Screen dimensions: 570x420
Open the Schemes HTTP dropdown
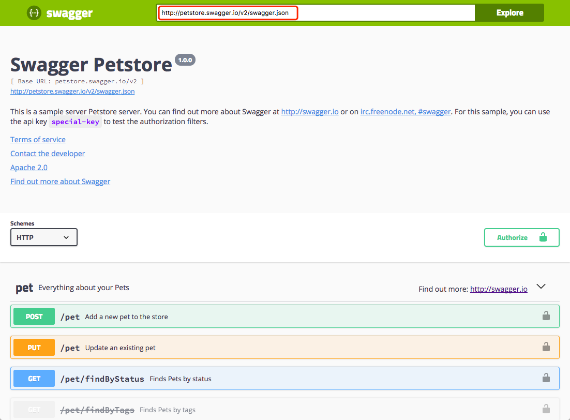pyautogui.click(x=43, y=237)
